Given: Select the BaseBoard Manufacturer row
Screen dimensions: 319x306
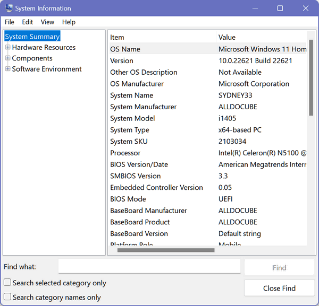Looking at the screenshot, I should 208,211.
